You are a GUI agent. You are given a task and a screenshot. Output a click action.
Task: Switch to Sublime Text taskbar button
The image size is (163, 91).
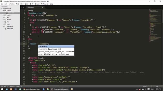pos(60,89)
